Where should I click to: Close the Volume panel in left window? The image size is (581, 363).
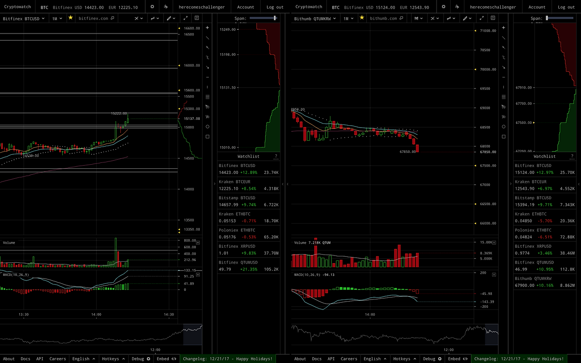(197, 243)
